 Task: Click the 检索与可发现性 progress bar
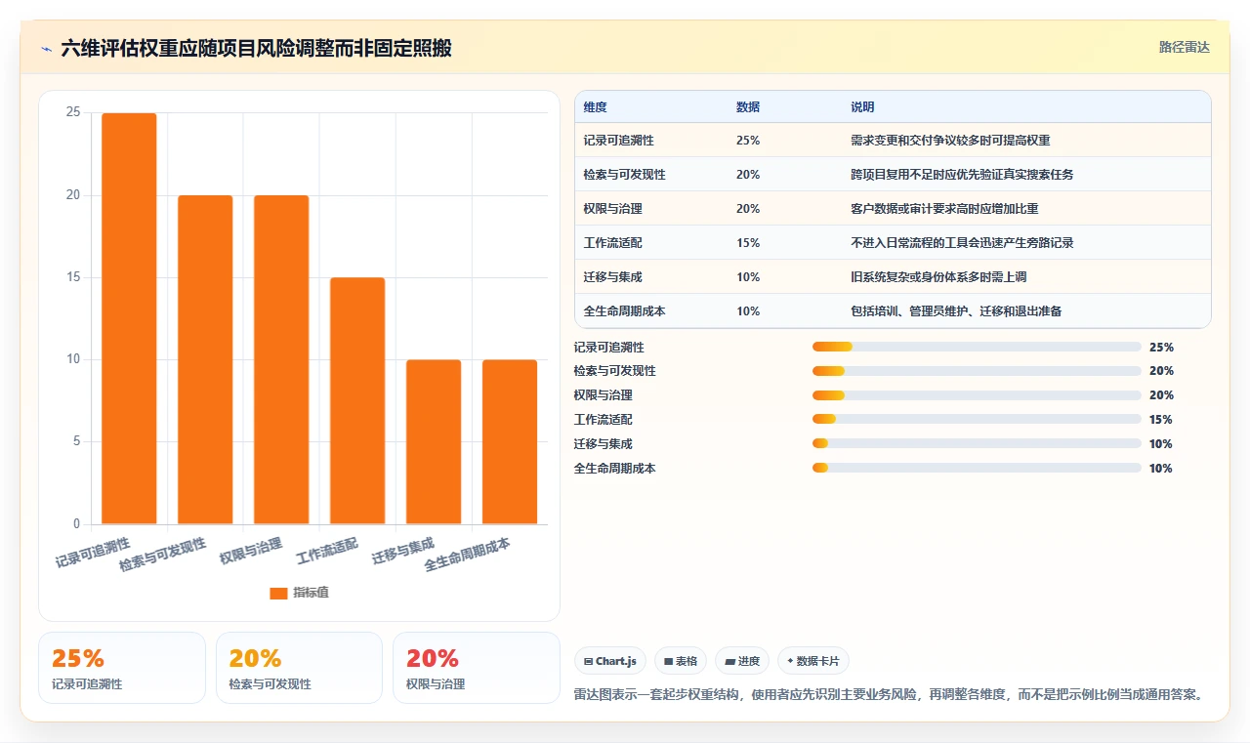coord(977,371)
